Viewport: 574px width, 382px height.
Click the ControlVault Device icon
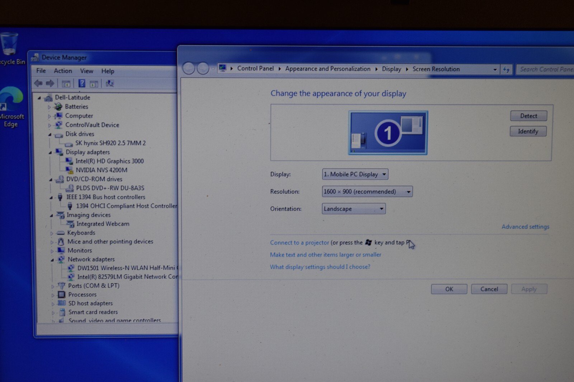pos(58,125)
